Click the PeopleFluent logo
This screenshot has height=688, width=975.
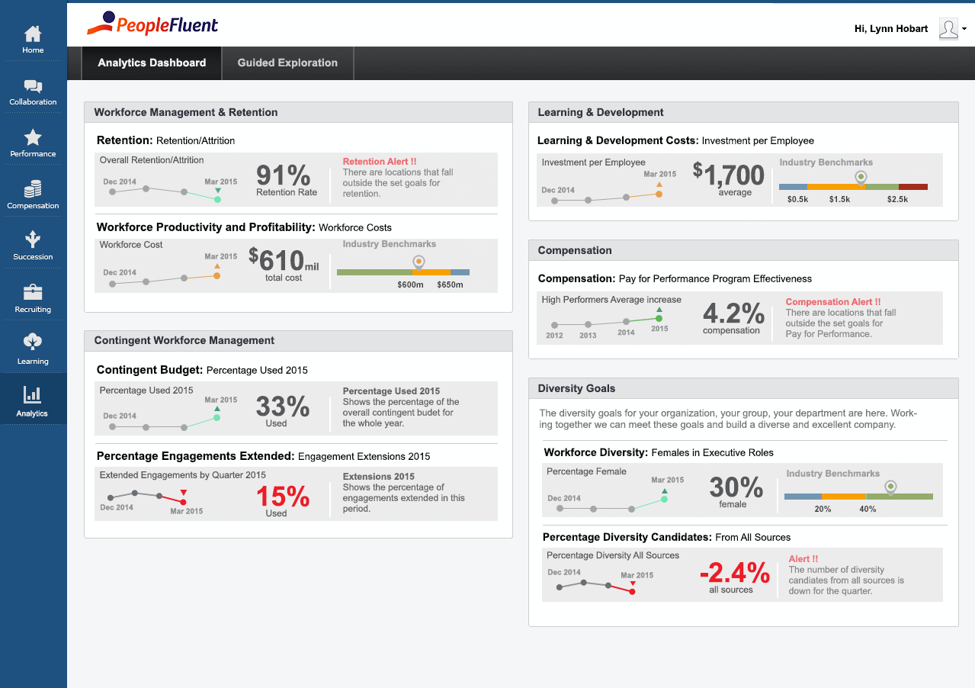tap(152, 24)
